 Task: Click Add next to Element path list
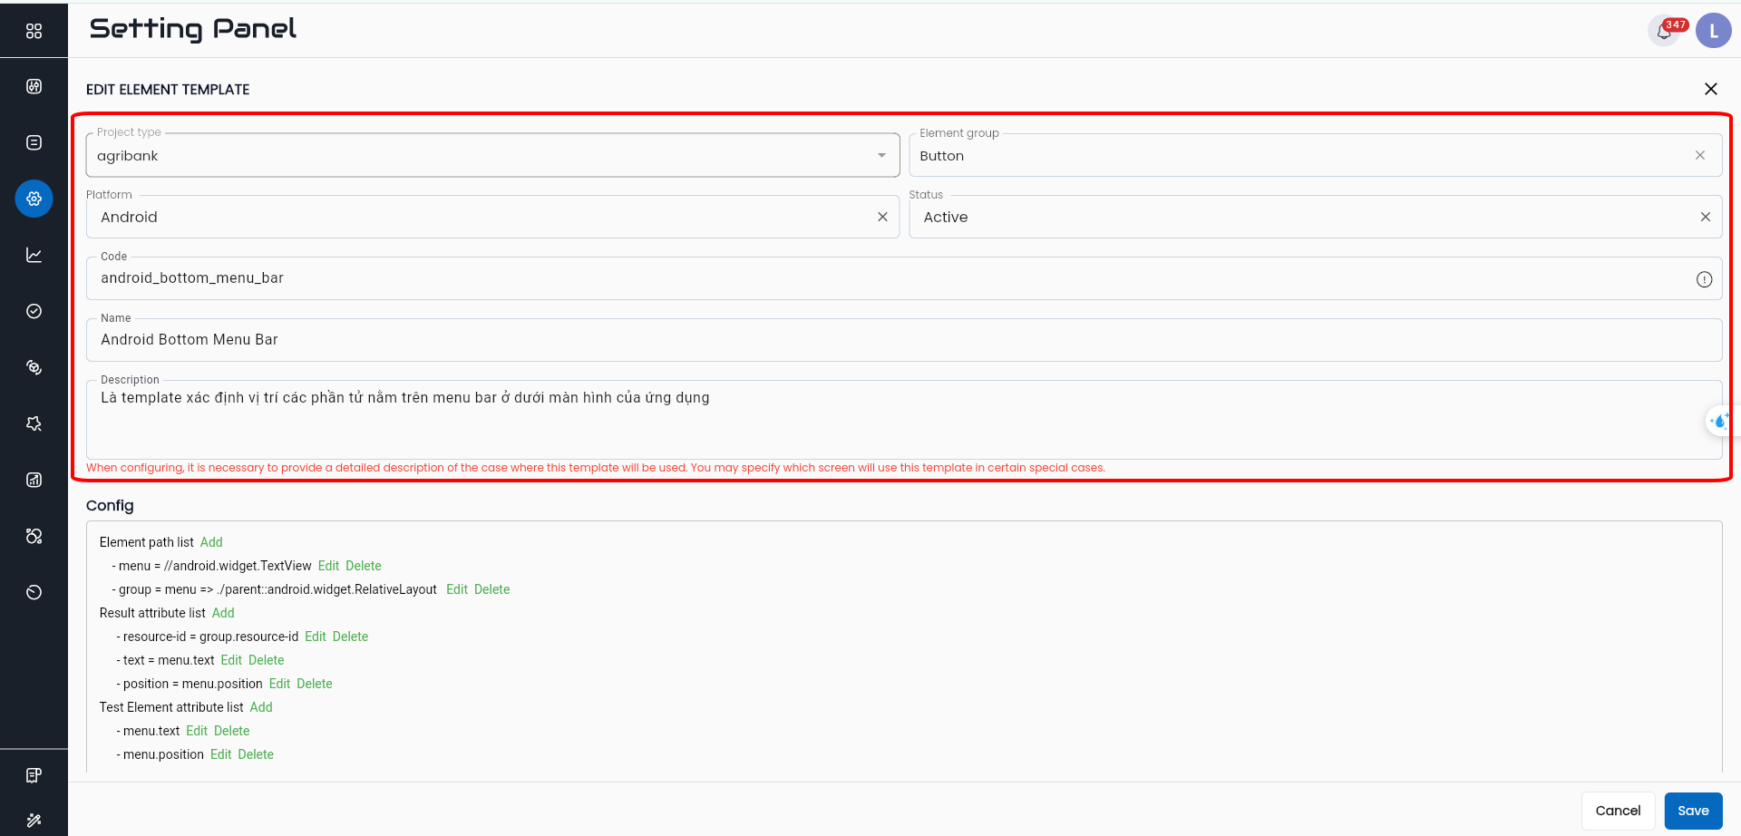pos(211,542)
